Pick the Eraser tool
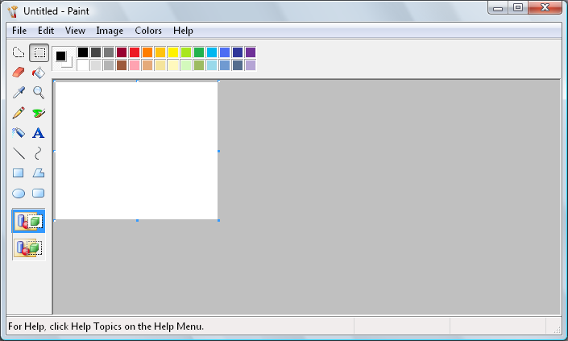568x341 pixels. 19,73
